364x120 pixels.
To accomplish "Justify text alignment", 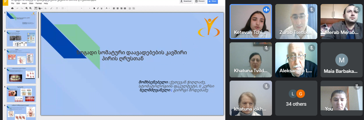I will coord(125,8).
